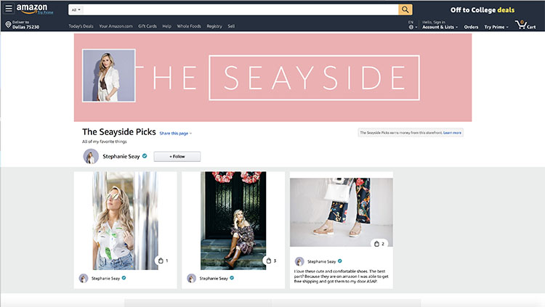The image size is (545, 307).
Task: Click Stephanie Seay round avatar beside Follow button
Action: pos(91,156)
